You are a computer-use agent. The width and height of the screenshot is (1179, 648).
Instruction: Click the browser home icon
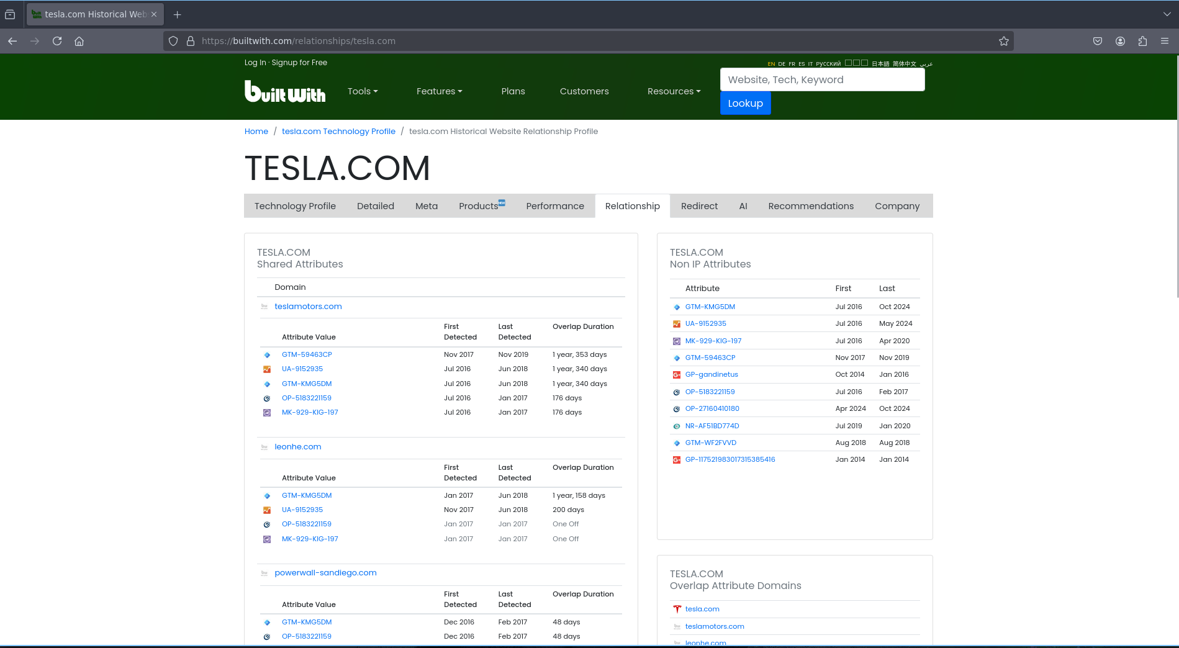pyautogui.click(x=79, y=41)
